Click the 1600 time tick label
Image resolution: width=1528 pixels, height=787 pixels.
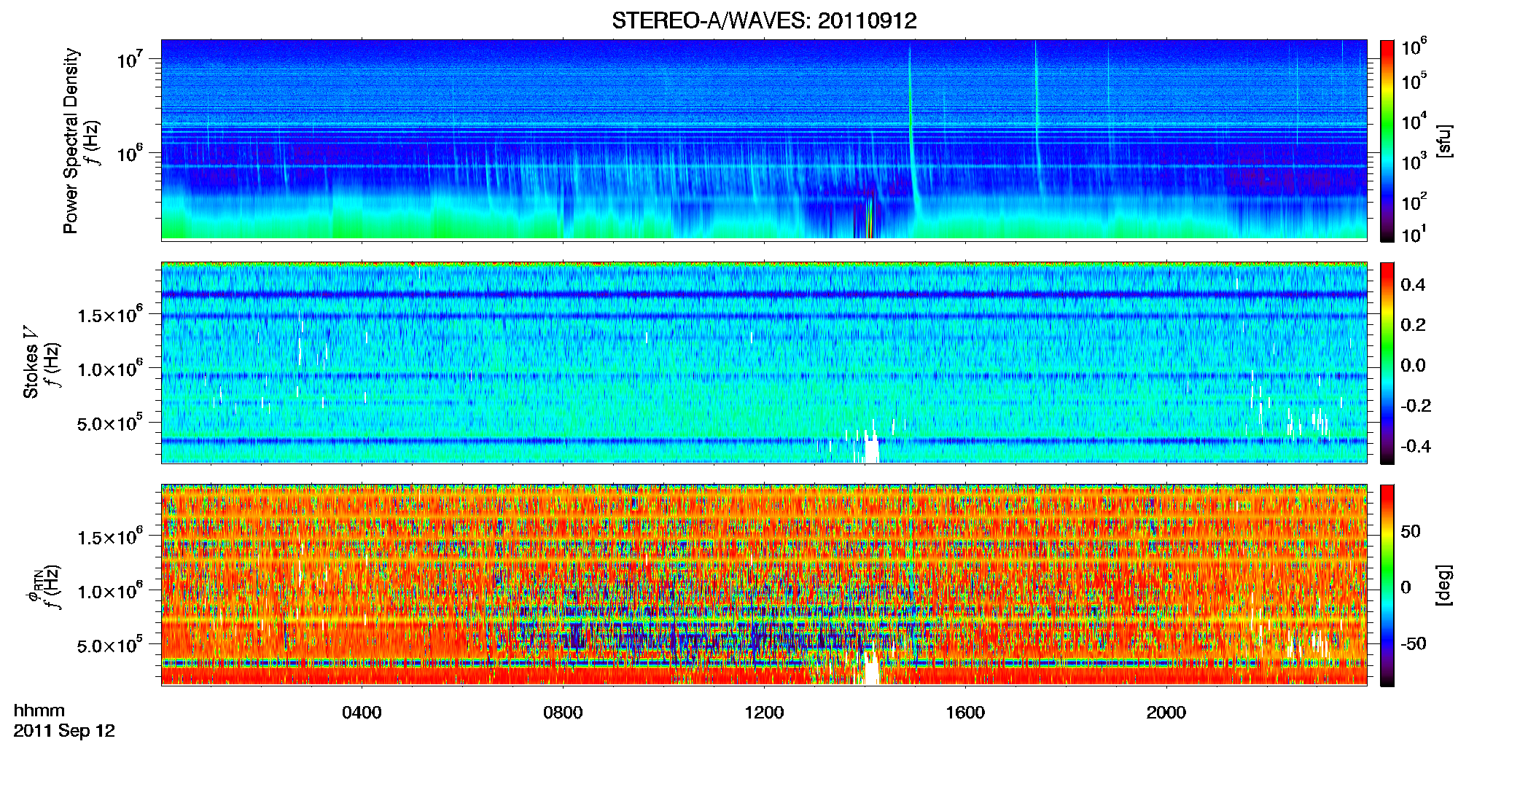(x=965, y=713)
